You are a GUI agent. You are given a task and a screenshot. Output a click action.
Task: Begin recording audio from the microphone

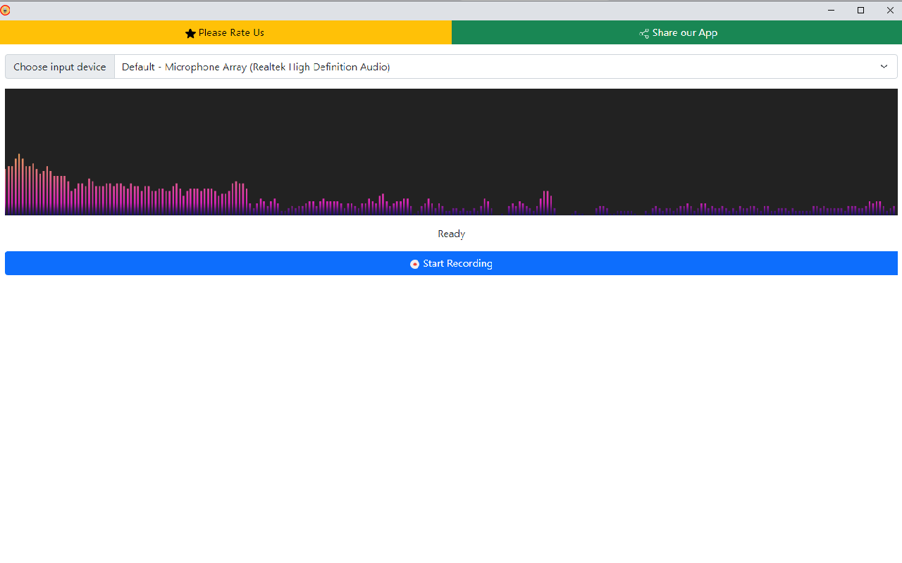(x=451, y=263)
